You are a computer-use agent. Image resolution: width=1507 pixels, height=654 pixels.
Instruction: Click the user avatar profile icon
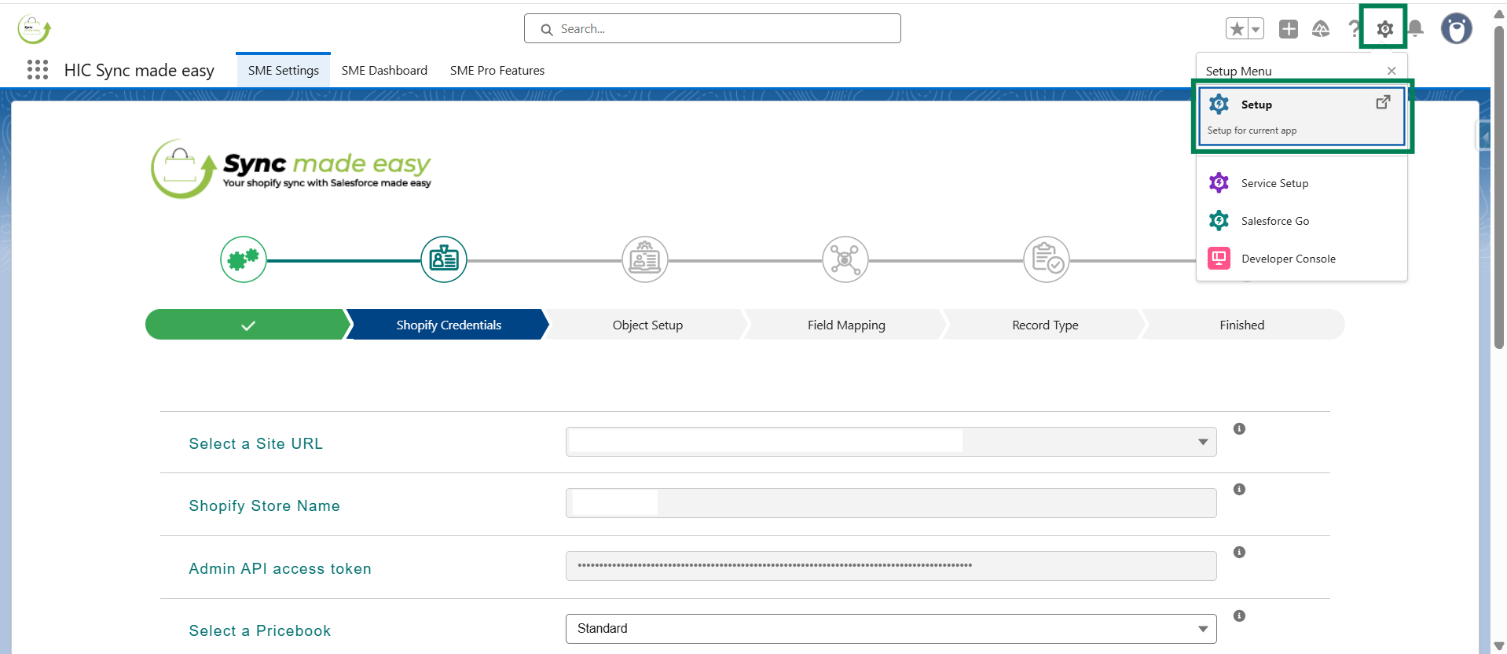(x=1456, y=29)
